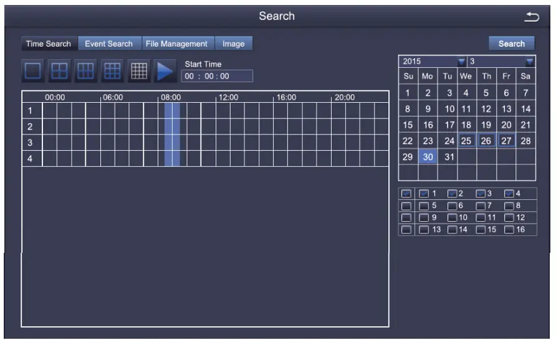Open the File Management tab
The width and height of the screenshot is (556, 345).
click(177, 44)
